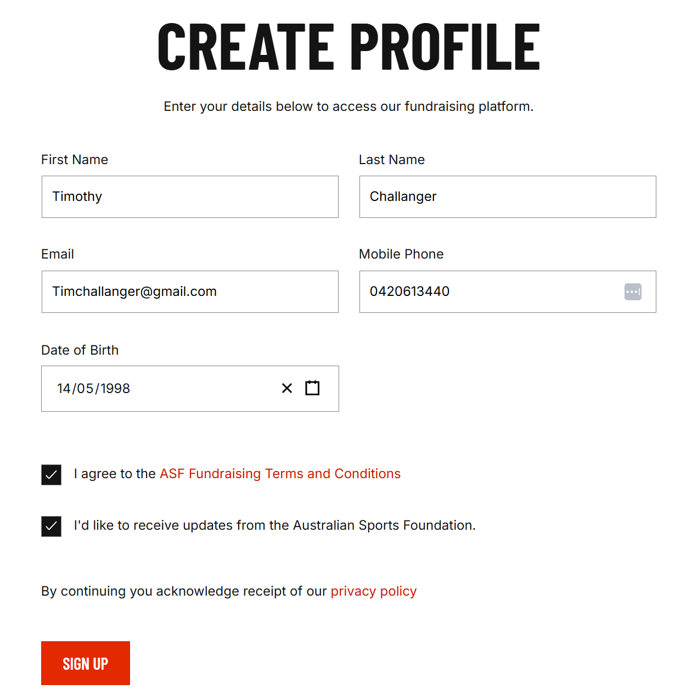Select the day segment 14 in Date of Birth
Image resolution: width=675 pixels, height=695 pixels.
[64, 389]
